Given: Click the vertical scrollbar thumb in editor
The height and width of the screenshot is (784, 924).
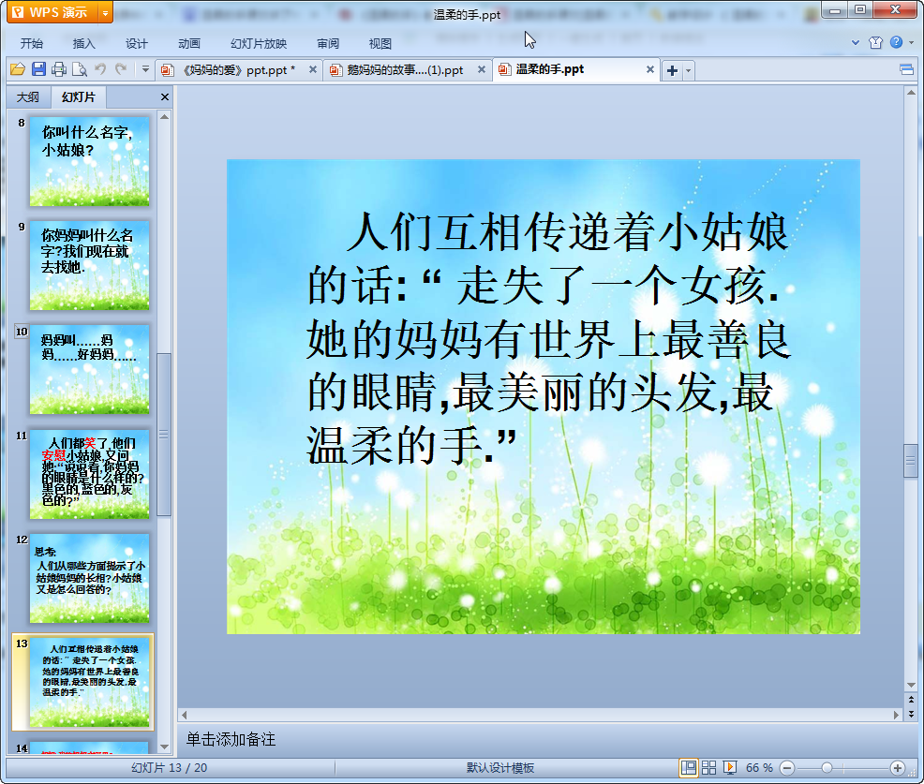Looking at the screenshot, I should point(911,461).
